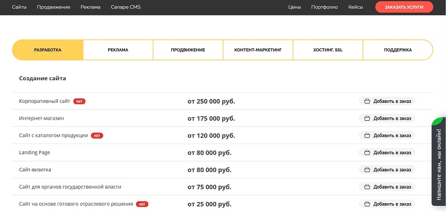Switch to the РЕКЛАМА tab
Image resolution: width=446 pixels, height=212 pixels.
118,50
